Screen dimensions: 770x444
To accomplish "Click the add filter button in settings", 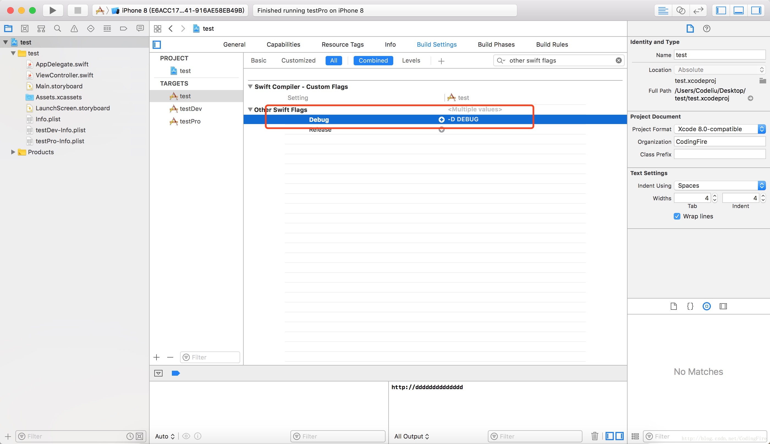I will pyautogui.click(x=441, y=60).
